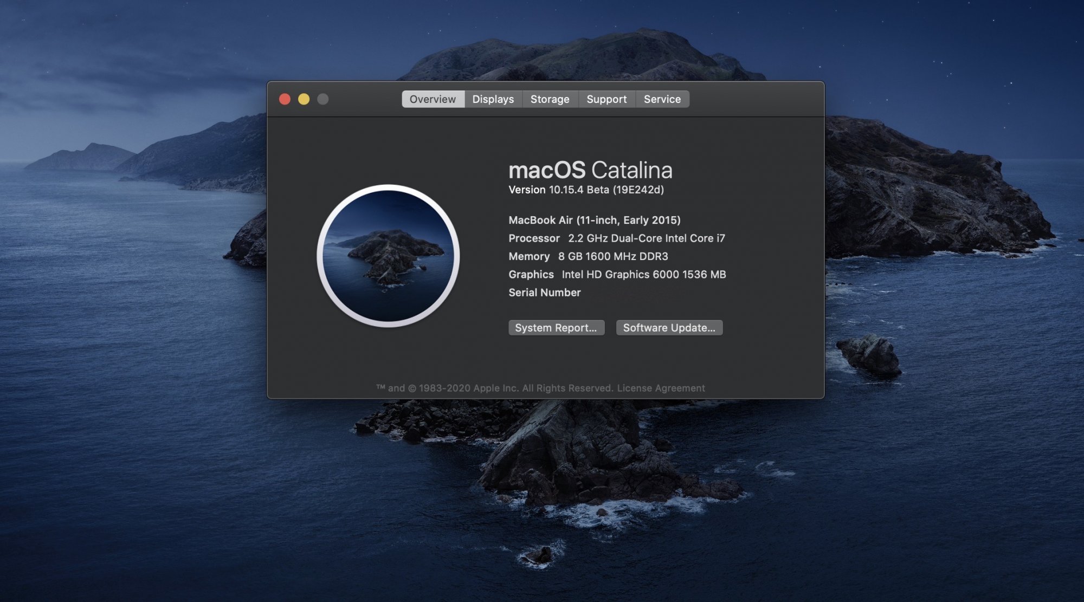Switch to the Support tab
This screenshot has height=602, width=1084.
point(606,99)
